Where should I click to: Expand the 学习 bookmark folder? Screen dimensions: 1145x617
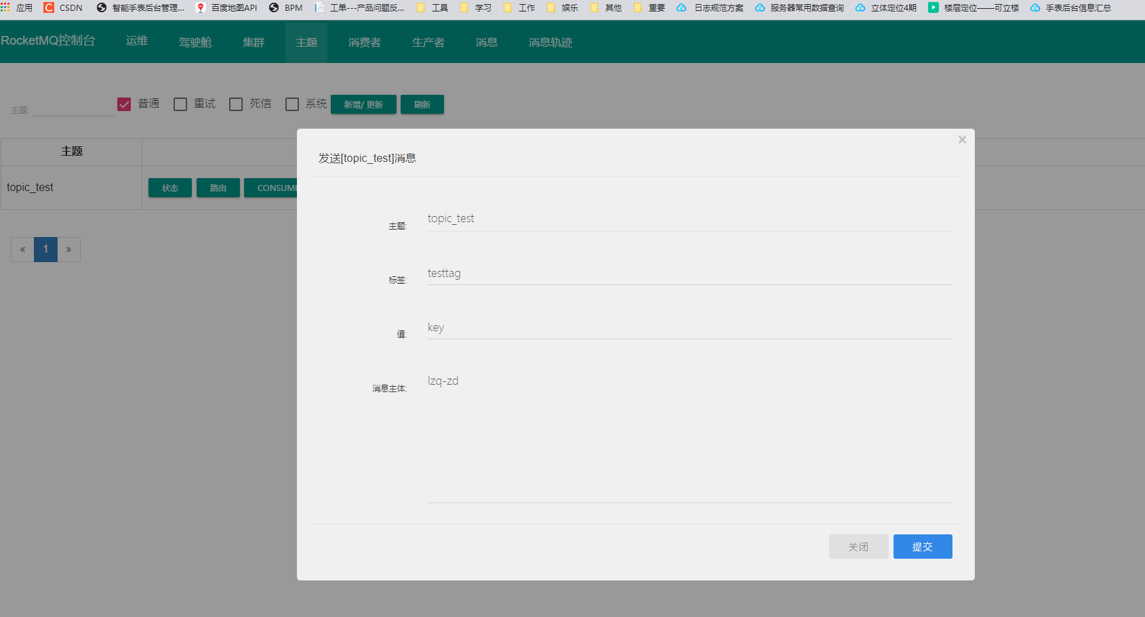(x=476, y=7)
